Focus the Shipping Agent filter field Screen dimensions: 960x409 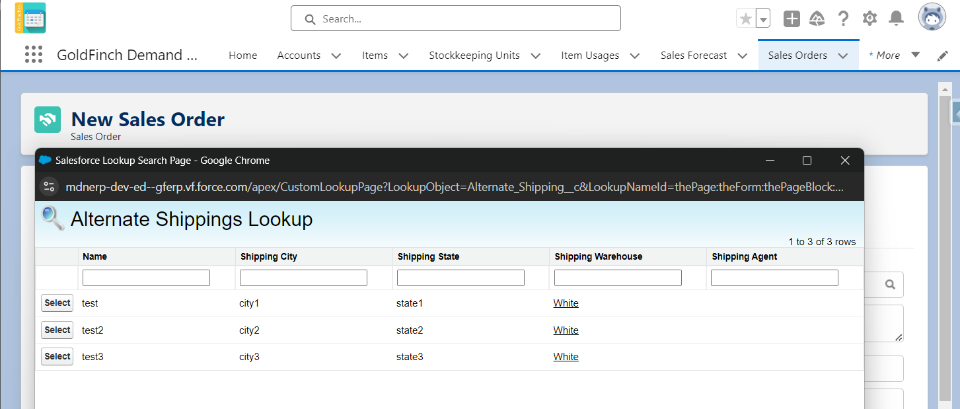point(774,278)
